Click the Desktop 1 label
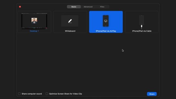Image resolution: width=176 pixels, height=99 pixels. click(x=34, y=31)
